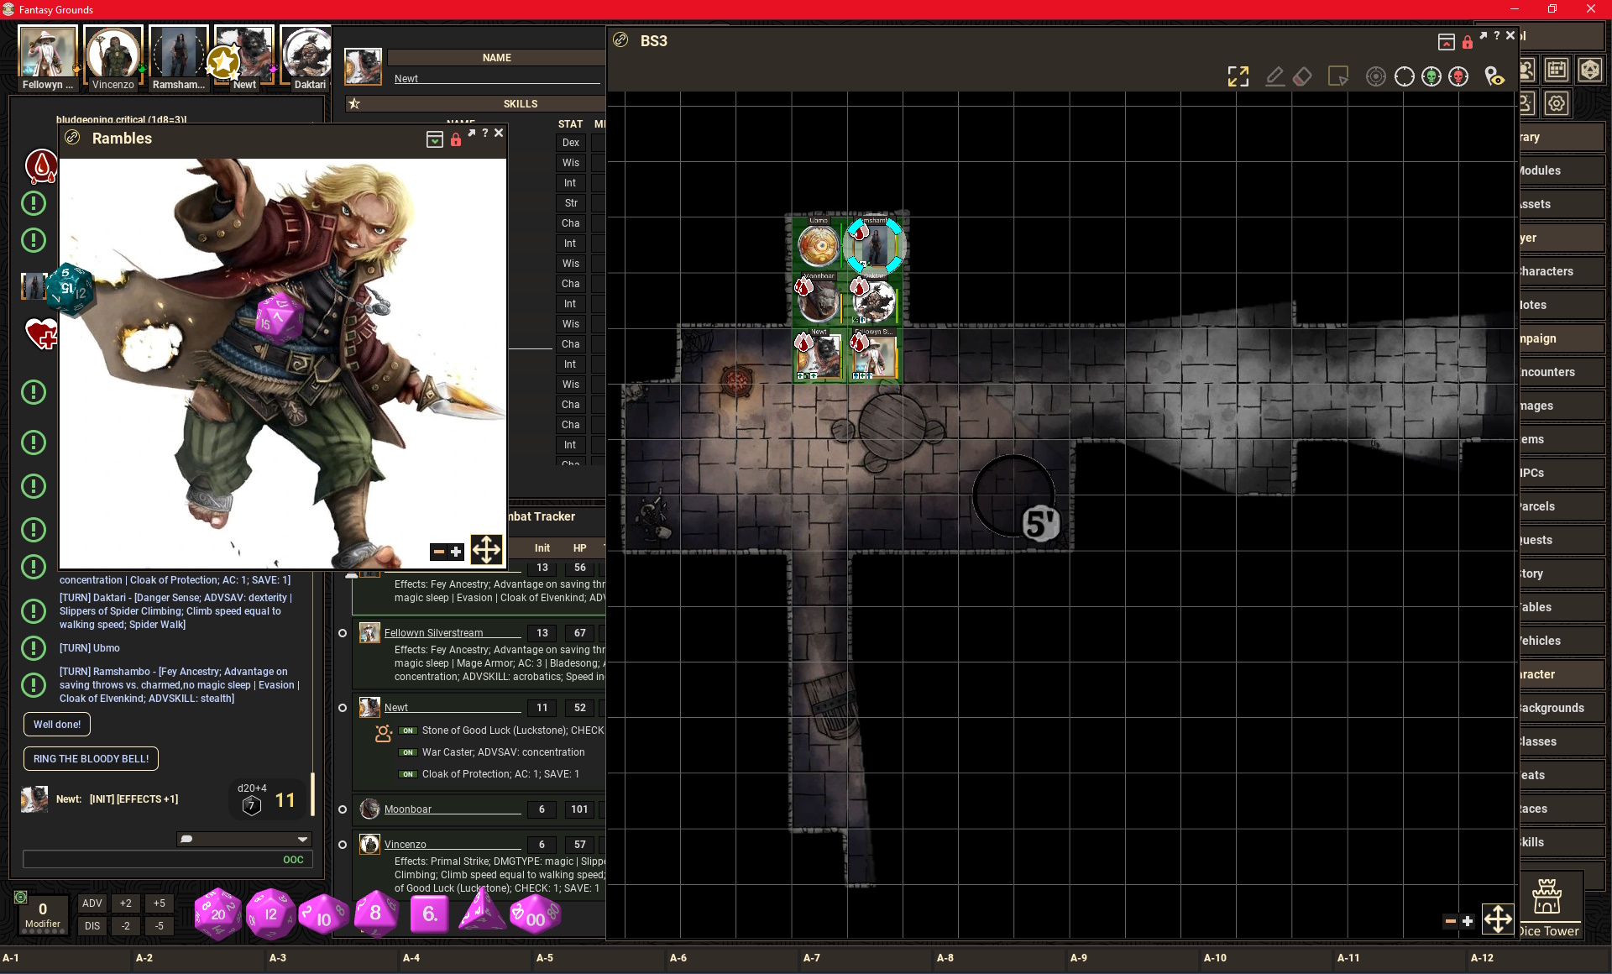1612x974 pixels.
Task: Click the Well done! chat button
Action: [57, 724]
